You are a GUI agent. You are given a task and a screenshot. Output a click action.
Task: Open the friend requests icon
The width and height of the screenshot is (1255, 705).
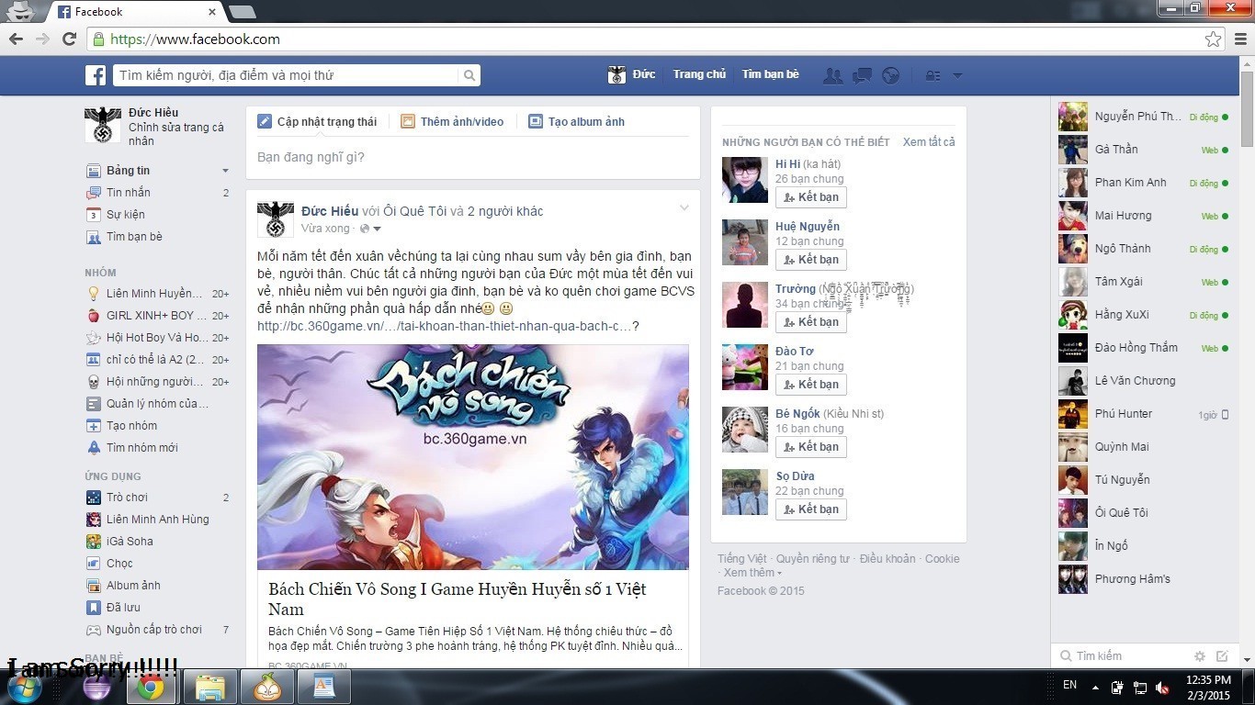832,75
